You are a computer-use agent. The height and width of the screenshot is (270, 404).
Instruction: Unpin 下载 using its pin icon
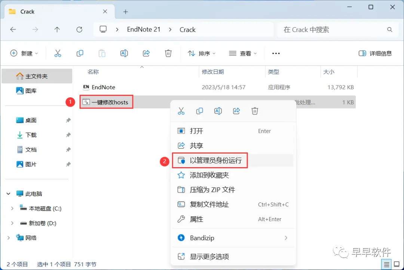pyautogui.click(x=68, y=135)
